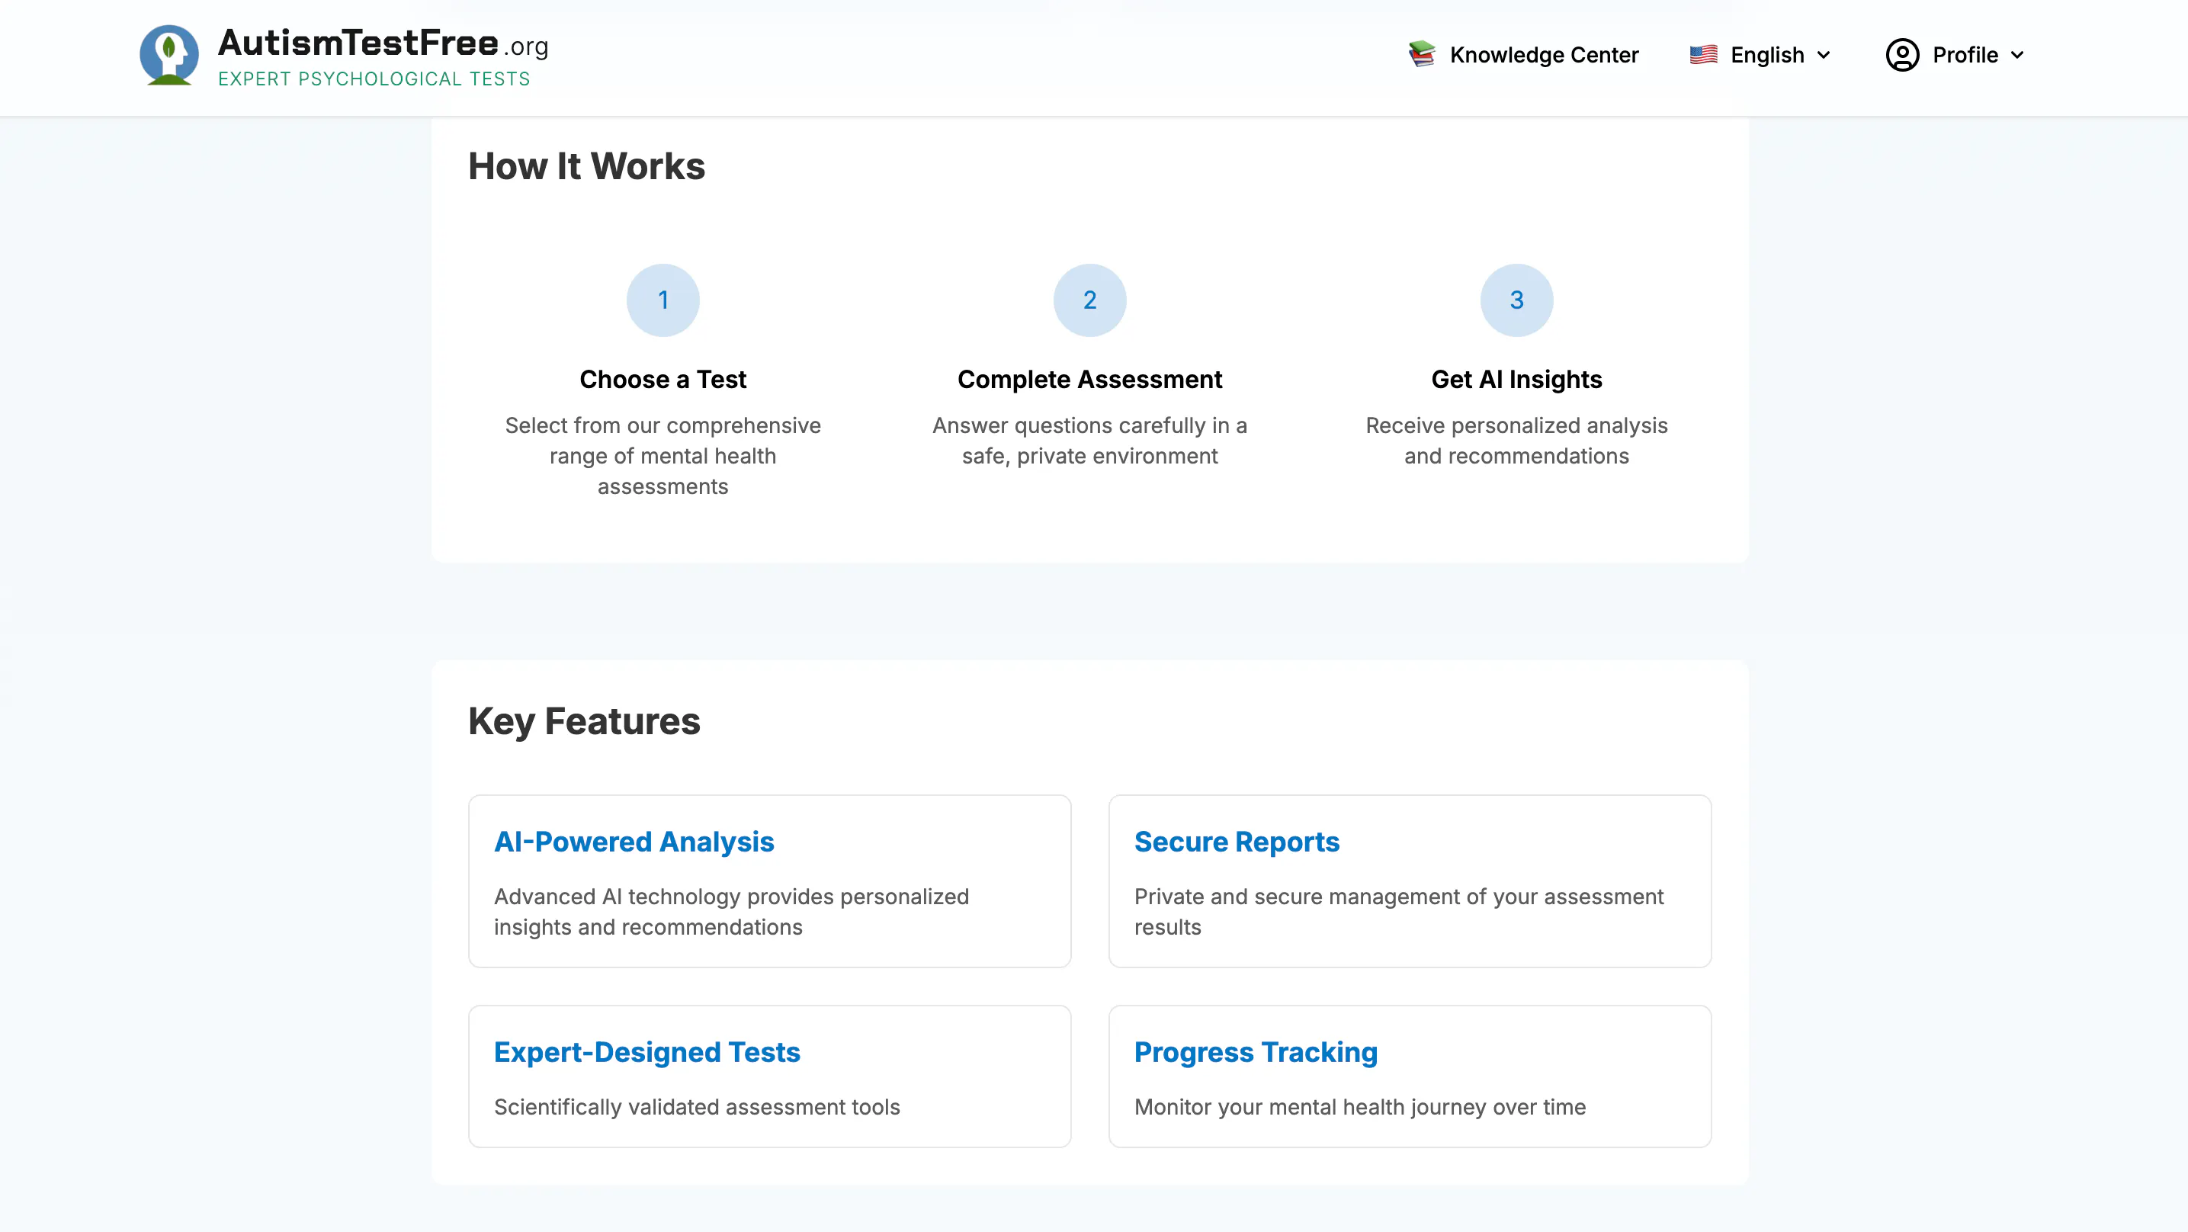The image size is (2188, 1232).
Task: Open the Knowledge Center menu item
Action: [x=1523, y=55]
